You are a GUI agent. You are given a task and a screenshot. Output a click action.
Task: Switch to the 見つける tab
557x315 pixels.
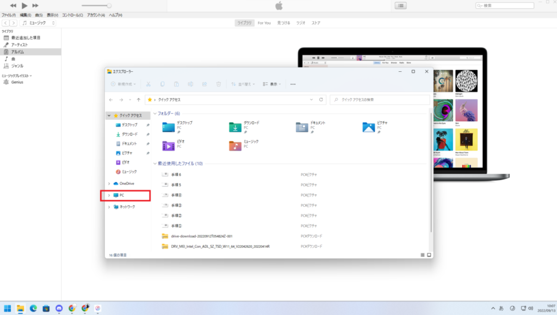[283, 23]
